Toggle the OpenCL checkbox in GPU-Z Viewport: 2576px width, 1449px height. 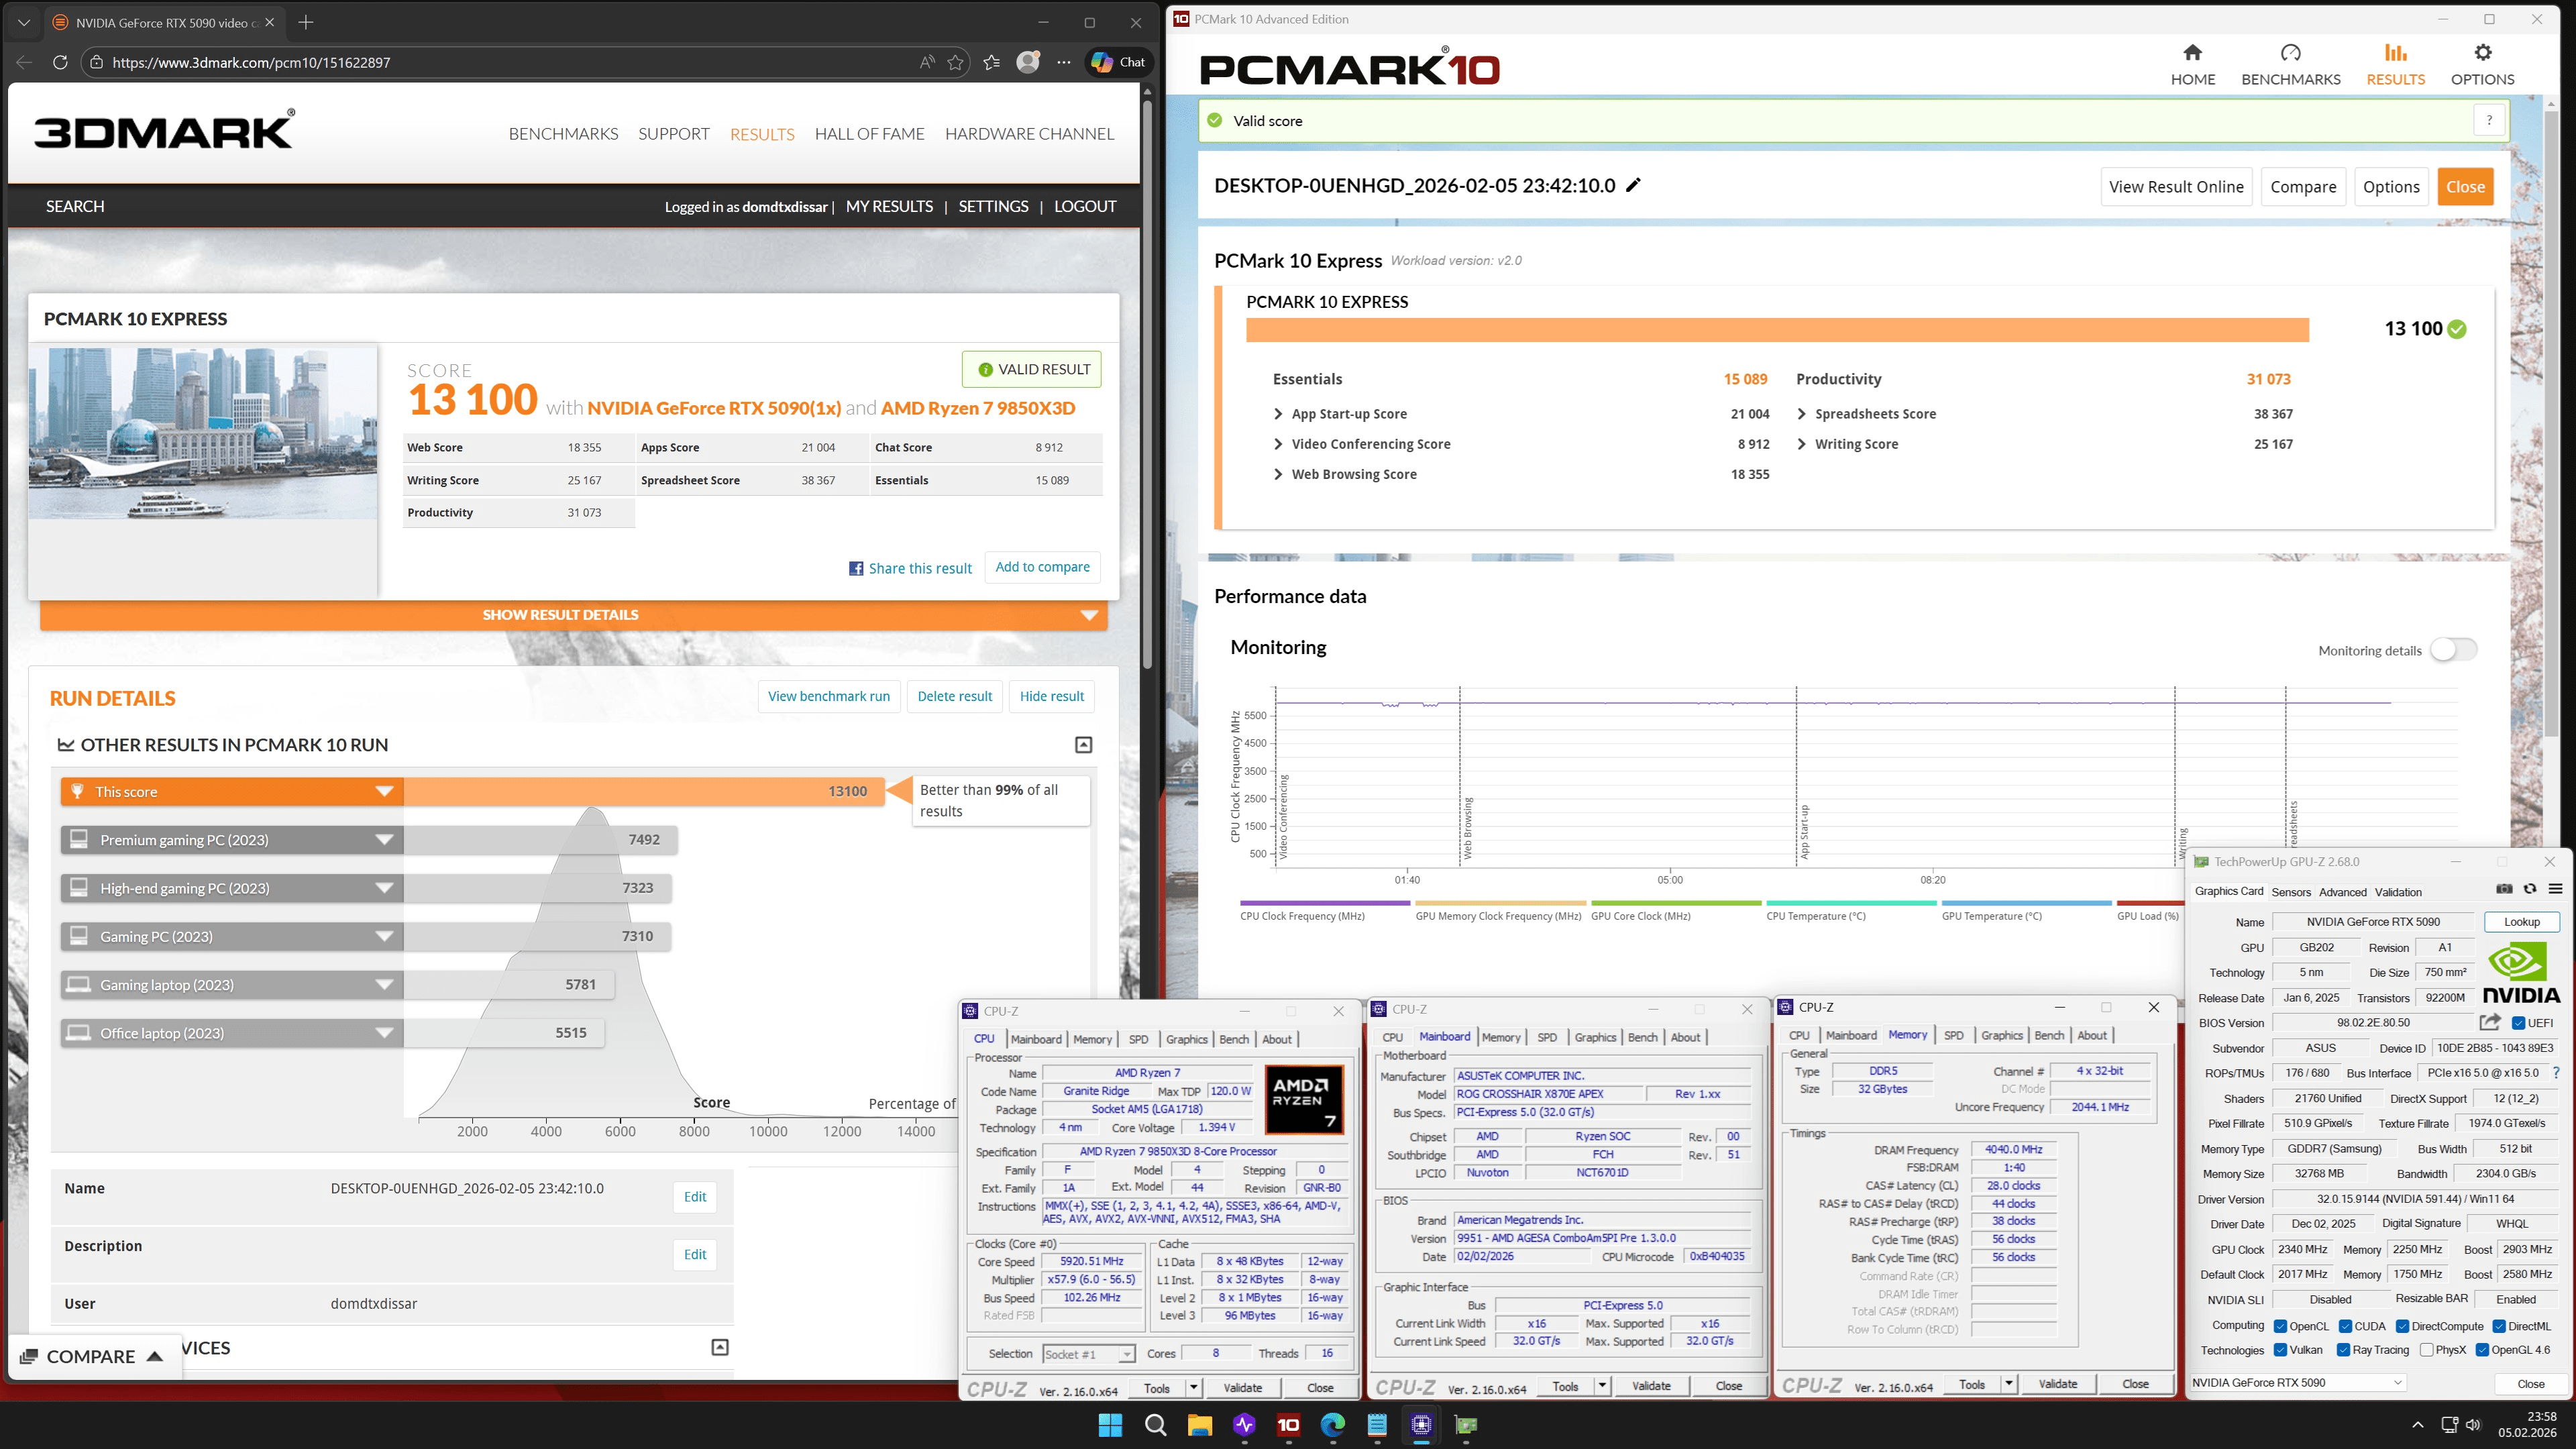[2281, 1326]
